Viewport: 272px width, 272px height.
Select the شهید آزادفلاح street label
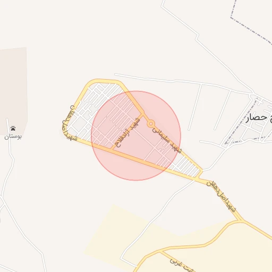click(128, 133)
